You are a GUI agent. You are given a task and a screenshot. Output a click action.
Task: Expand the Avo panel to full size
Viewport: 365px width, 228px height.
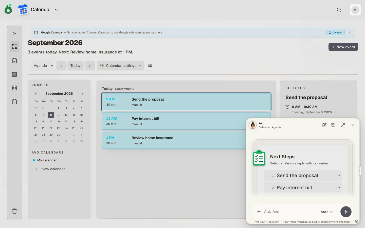click(x=343, y=125)
